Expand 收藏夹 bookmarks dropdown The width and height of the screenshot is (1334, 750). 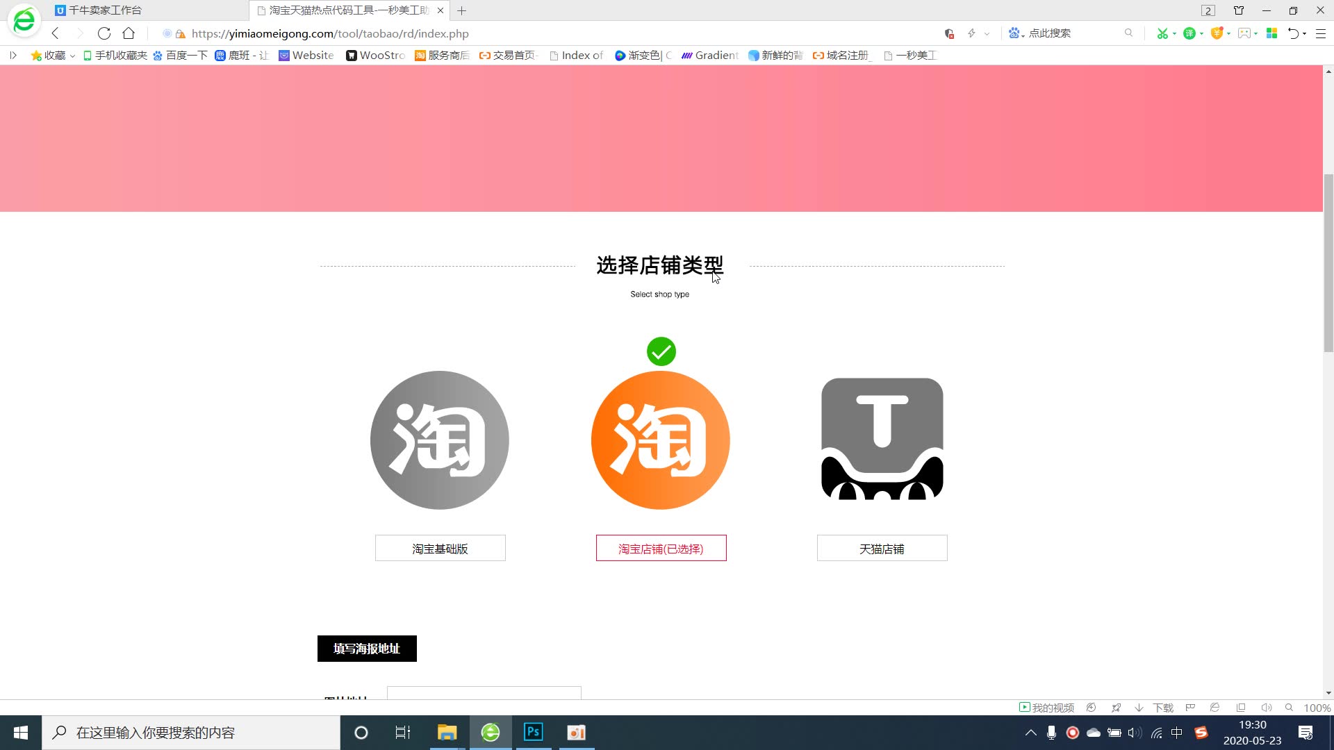pos(72,56)
